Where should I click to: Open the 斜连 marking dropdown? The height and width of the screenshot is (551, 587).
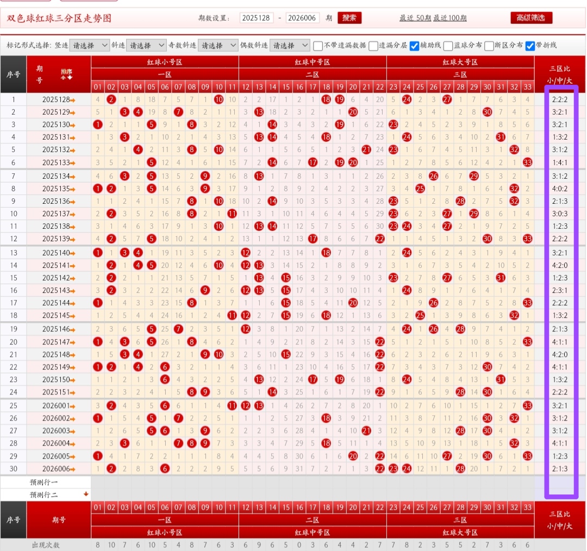tap(146, 45)
